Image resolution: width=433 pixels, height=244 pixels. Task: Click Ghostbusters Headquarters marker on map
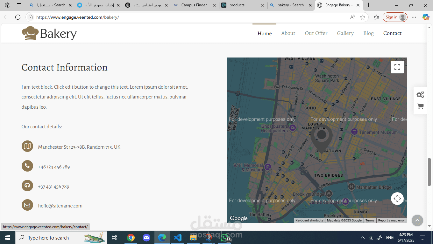(x=292, y=128)
